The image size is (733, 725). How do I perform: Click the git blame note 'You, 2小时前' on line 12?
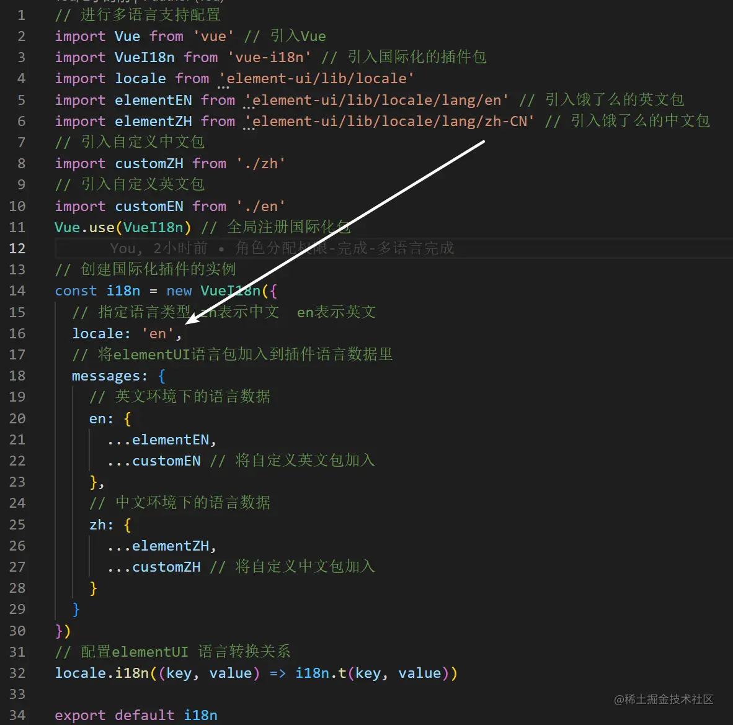pyautogui.click(x=159, y=248)
